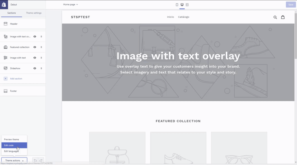The image size is (297, 165).
Task: Click the preview vertical scrollbar
Action: (296, 36)
